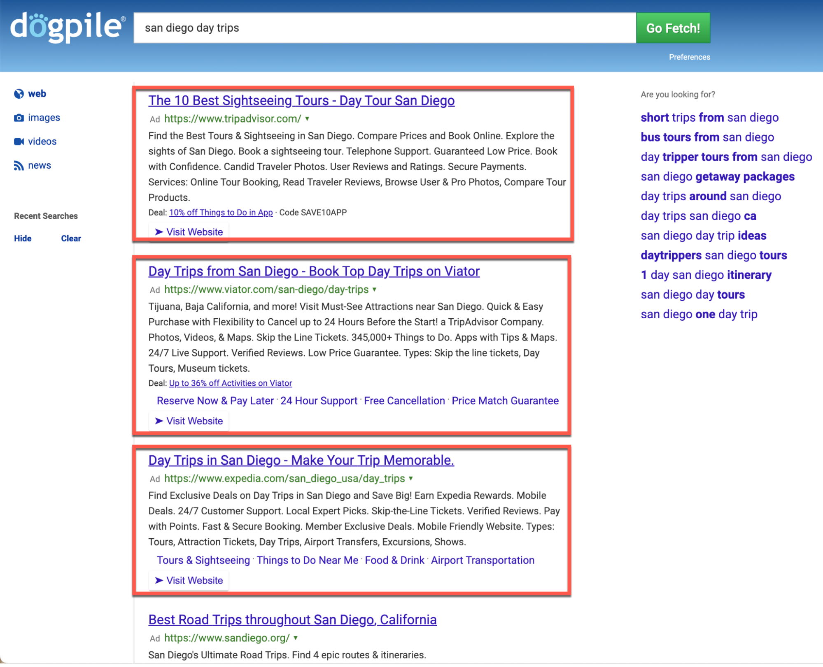Open the 10% off Things to Do deal
This screenshot has width=823, height=667.
pyautogui.click(x=221, y=212)
